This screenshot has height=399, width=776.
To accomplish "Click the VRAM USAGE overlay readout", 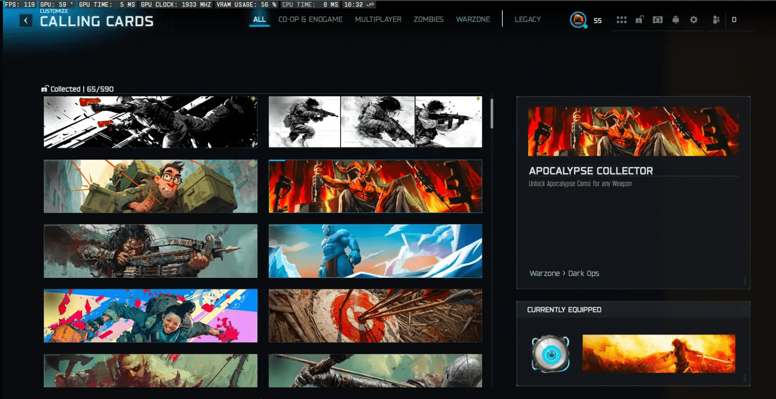I will [x=247, y=5].
